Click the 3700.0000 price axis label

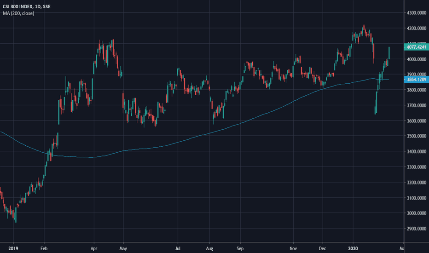[x=417, y=105]
